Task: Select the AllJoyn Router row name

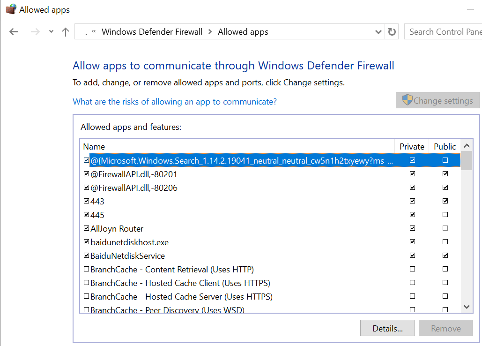Action: (117, 228)
